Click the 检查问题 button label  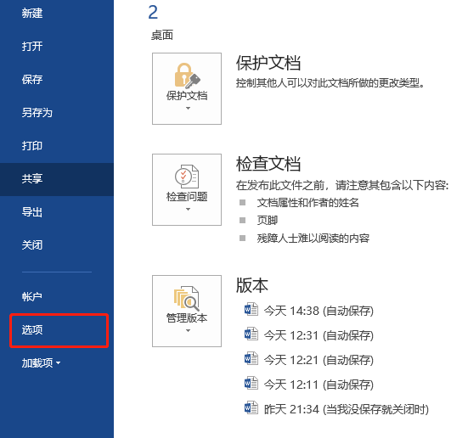pyautogui.click(x=187, y=197)
